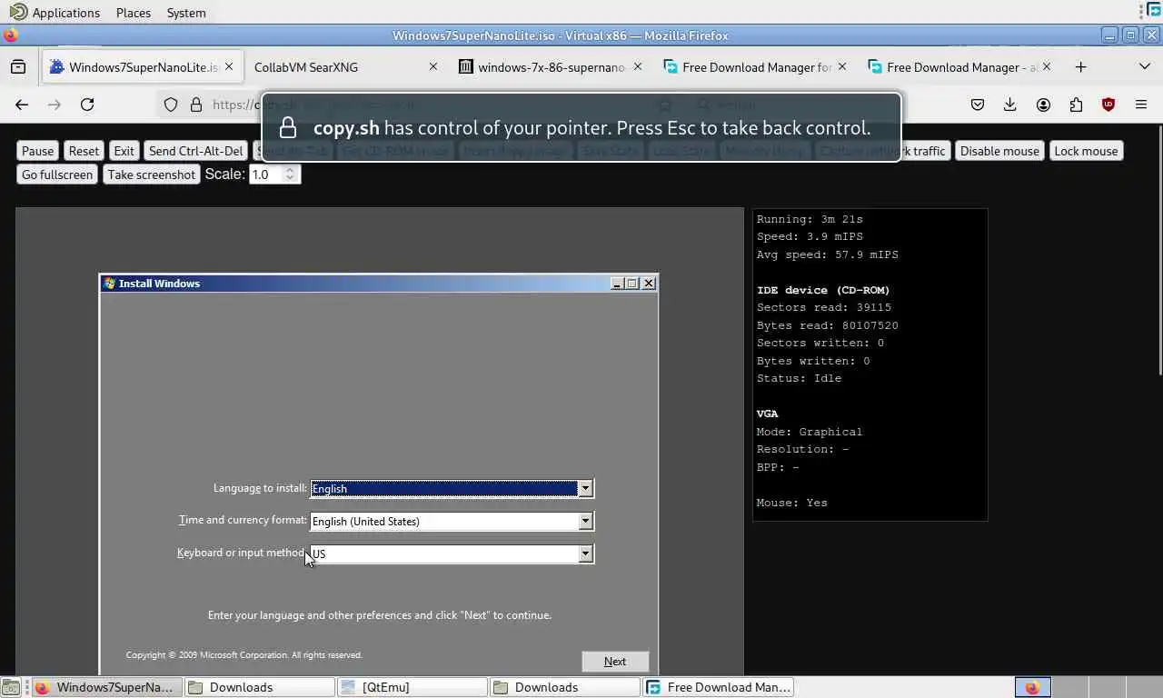Open the second Downloads taskbar window
This screenshot has width=1163, height=698.
coord(564,687)
